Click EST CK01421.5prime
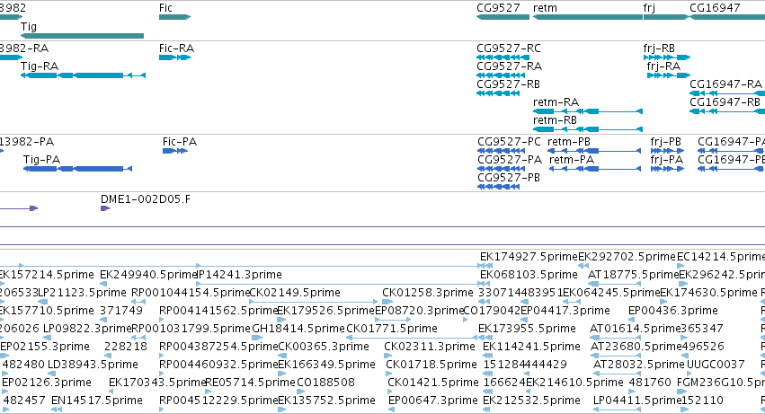 tap(433, 383)
